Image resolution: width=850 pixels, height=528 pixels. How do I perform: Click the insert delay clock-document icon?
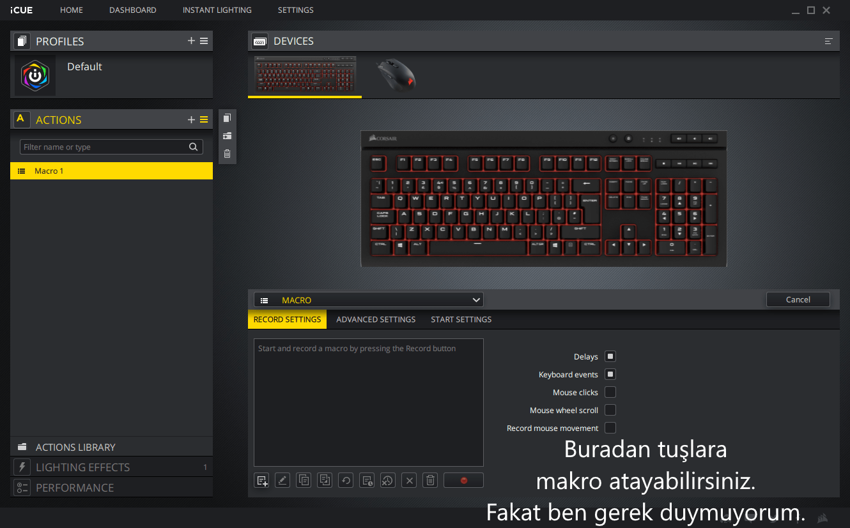pyautogui.click(x=367, y=481)
